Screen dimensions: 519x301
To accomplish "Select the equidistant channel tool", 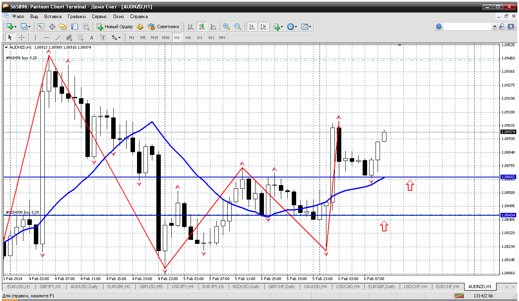I will 69,37.
